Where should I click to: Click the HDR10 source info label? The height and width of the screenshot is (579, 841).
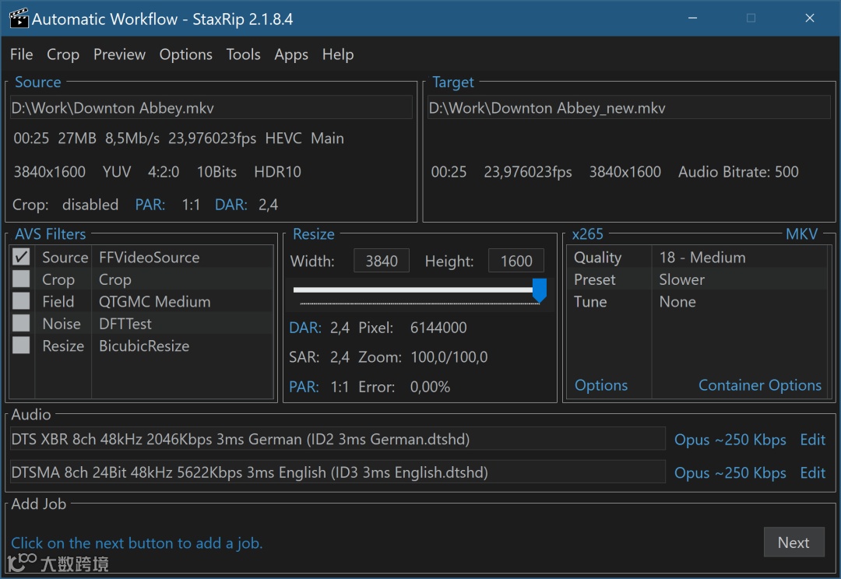pos(277,172)
